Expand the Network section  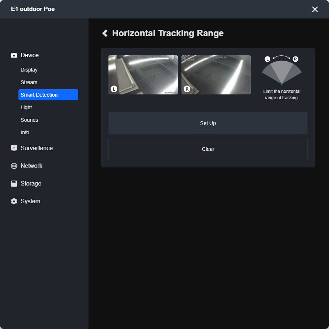click(x=31, y=166)
